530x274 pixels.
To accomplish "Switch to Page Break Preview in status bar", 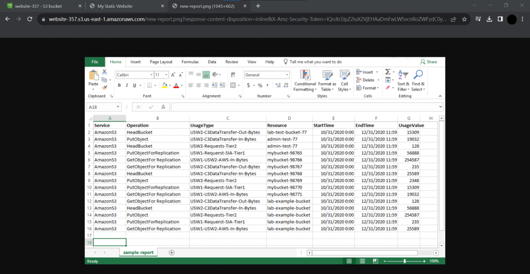I will 375,261.
